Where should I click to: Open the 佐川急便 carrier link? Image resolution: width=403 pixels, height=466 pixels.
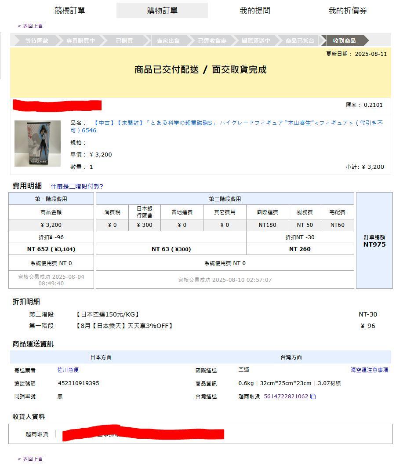point(68,370)
